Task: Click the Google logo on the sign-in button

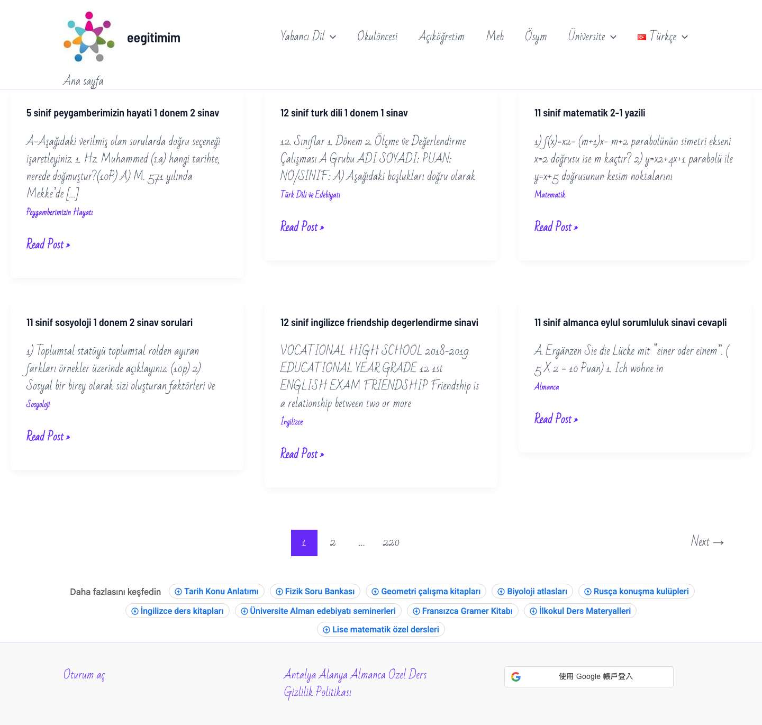Action: coord(516,676)
